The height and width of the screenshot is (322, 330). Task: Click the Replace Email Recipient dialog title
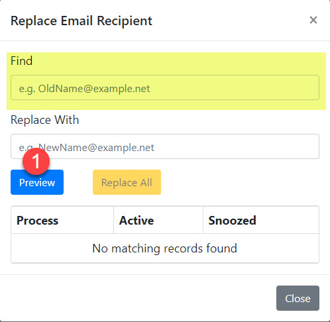(x=82, y=21)
